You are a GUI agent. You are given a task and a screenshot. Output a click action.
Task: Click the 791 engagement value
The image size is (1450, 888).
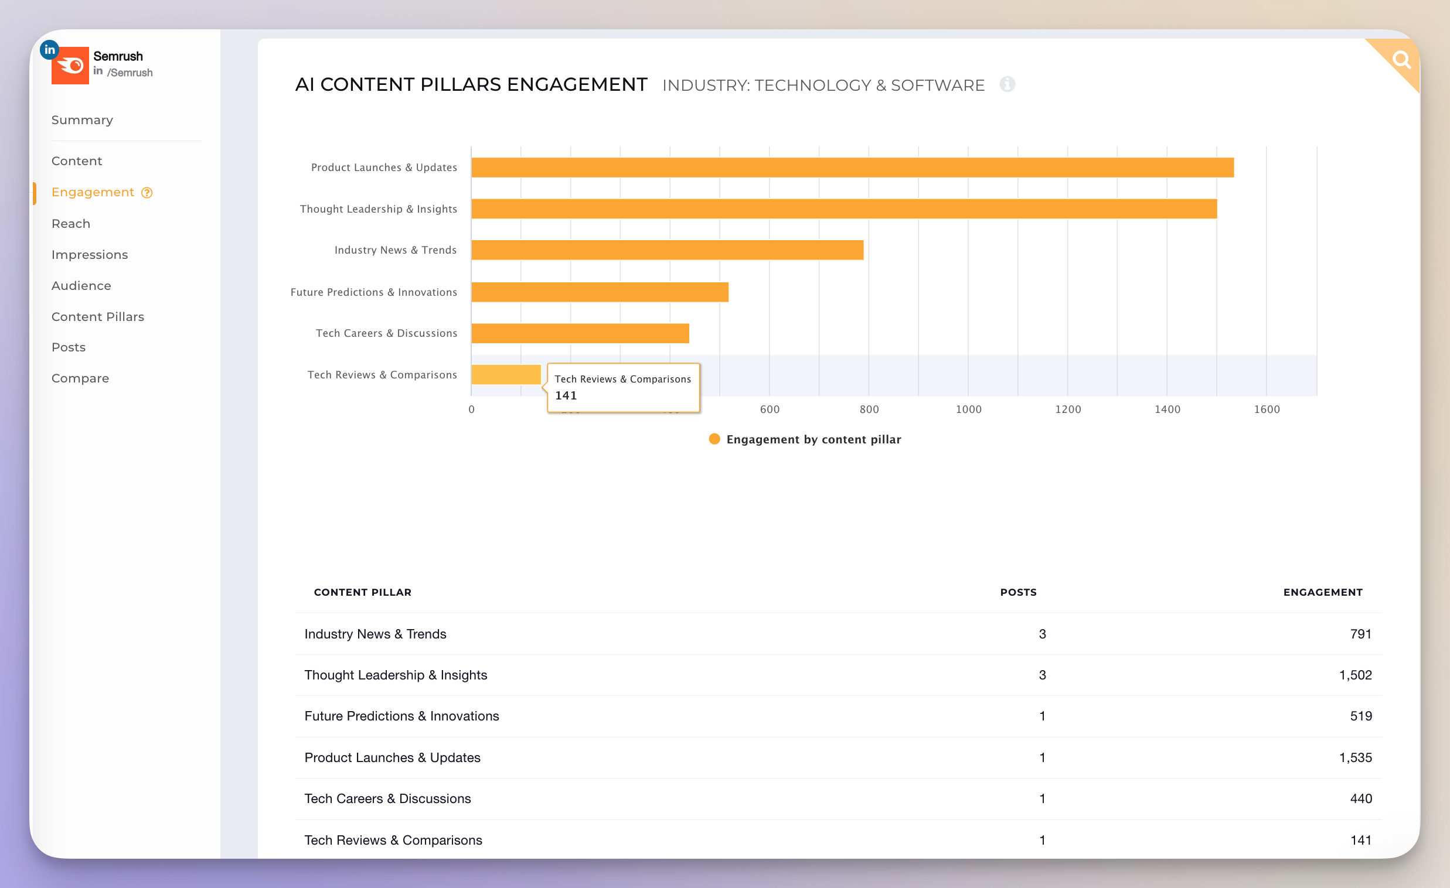(1360, 634)
